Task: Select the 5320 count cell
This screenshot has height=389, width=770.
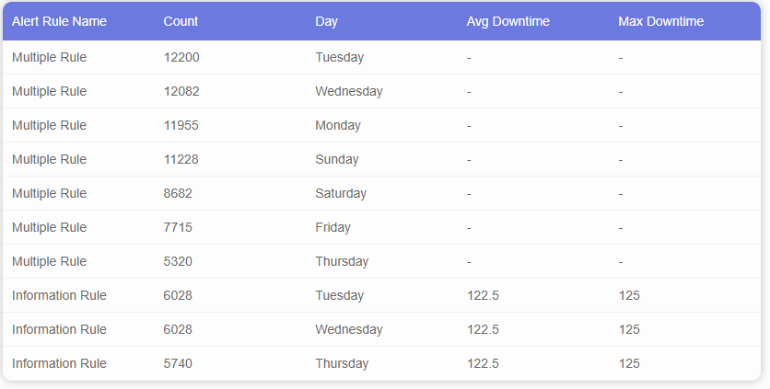Action: [178, 261]
